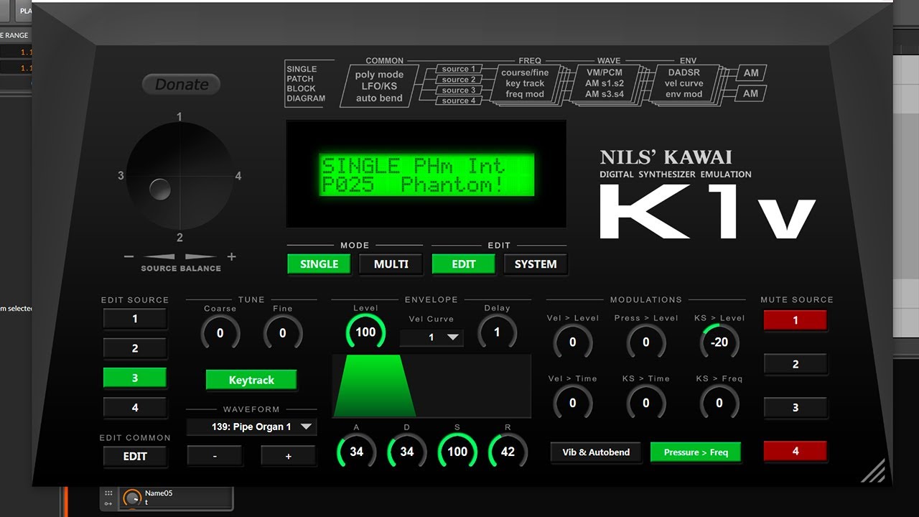Select edit source 4
Viewport: 919px width, 517px height.
[x=135, y=408]
